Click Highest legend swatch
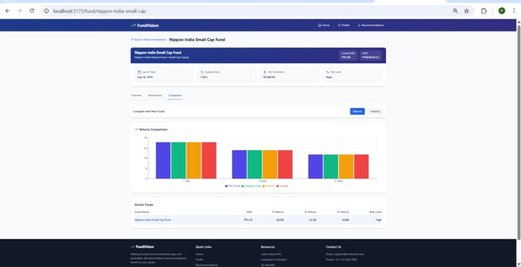This screenshot has height=267, width=521. (x=264, y=186)
